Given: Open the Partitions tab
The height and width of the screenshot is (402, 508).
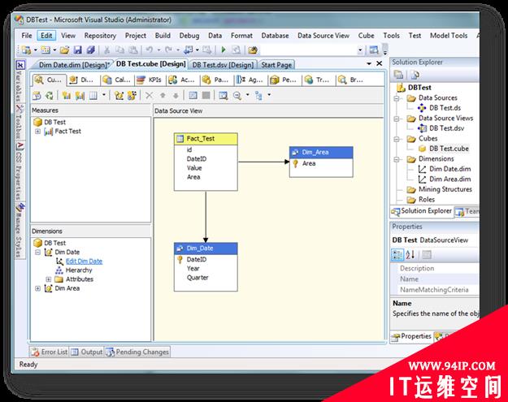Looking at the screenshot, I should click(x=215, y=80).
